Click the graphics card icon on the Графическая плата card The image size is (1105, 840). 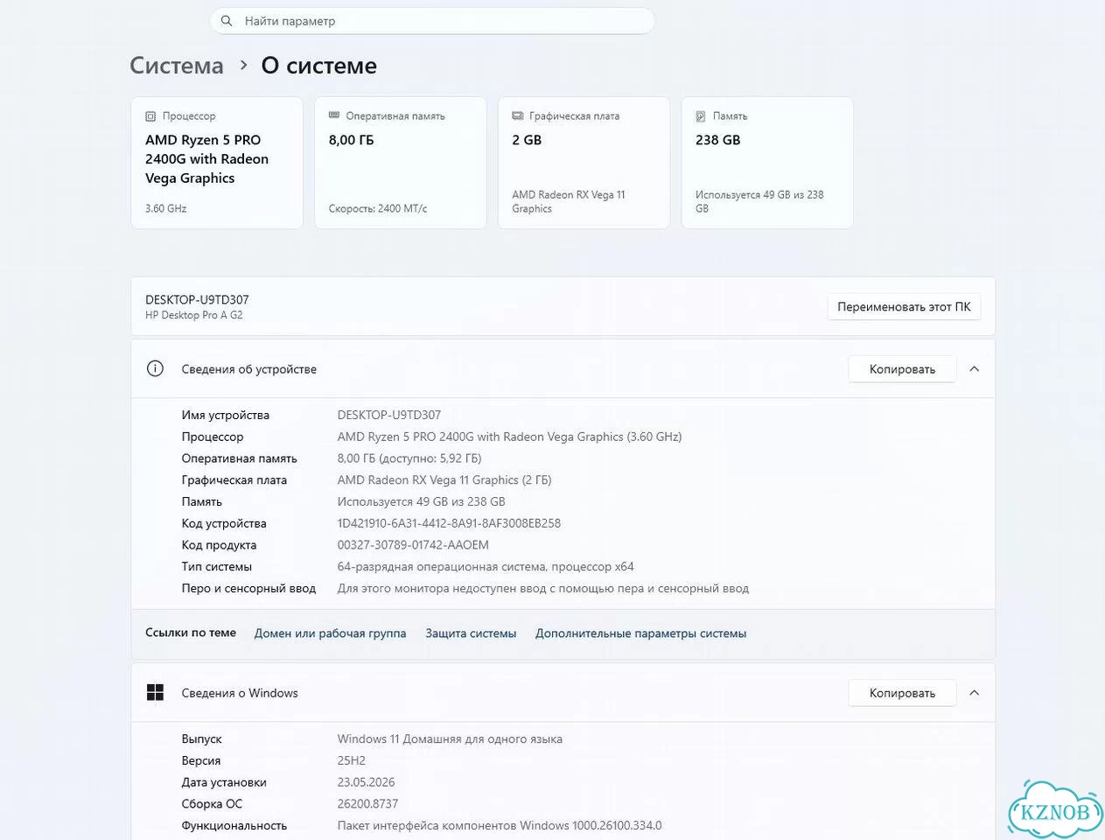click(518, 115)
